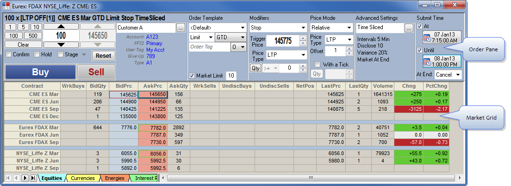The height and width of the screenshot is (186, 511).
Task: Set quantity with the 500 button
Action: 33,36
